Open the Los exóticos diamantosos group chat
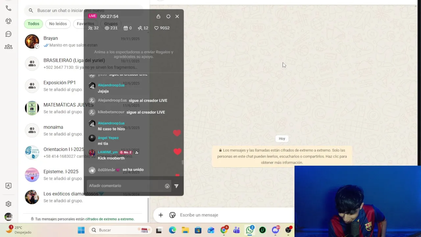Screen dimensions: 421x237 84,197
